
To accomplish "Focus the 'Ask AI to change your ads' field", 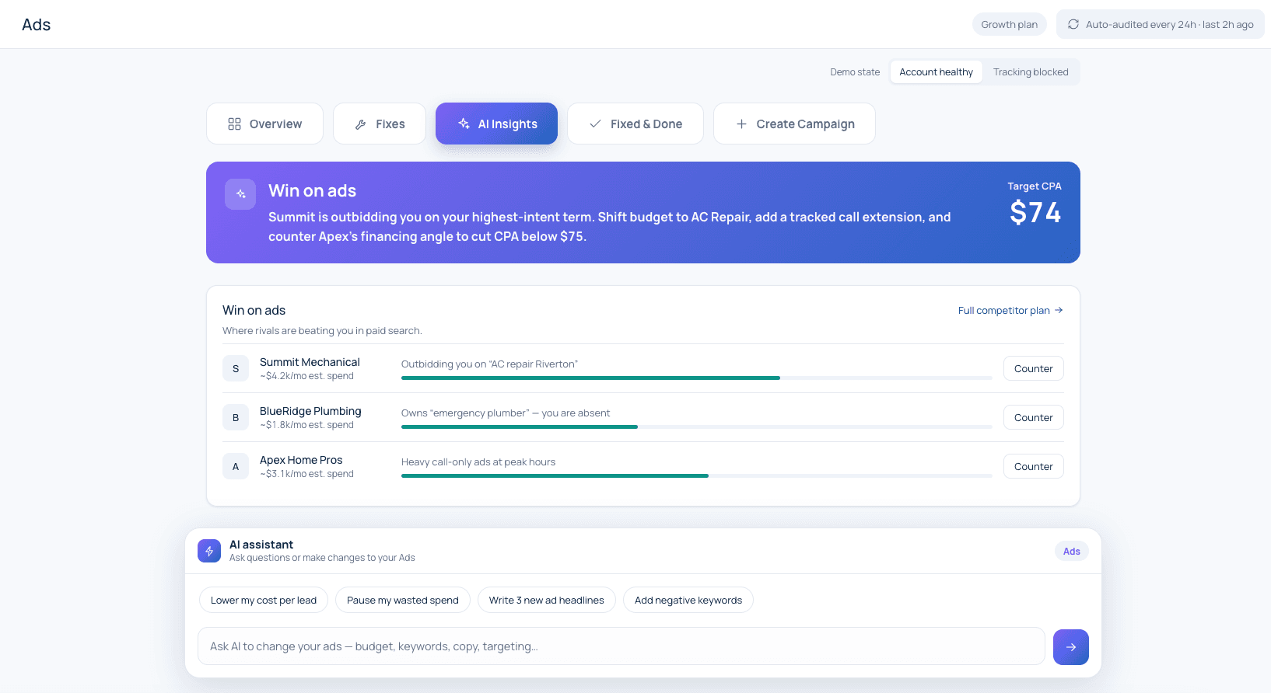I will tap(621, 646).
